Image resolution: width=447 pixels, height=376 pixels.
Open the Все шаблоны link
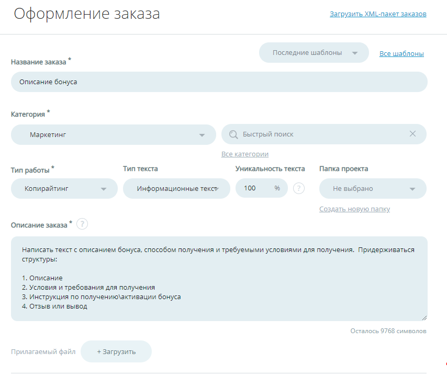(401, 53)
